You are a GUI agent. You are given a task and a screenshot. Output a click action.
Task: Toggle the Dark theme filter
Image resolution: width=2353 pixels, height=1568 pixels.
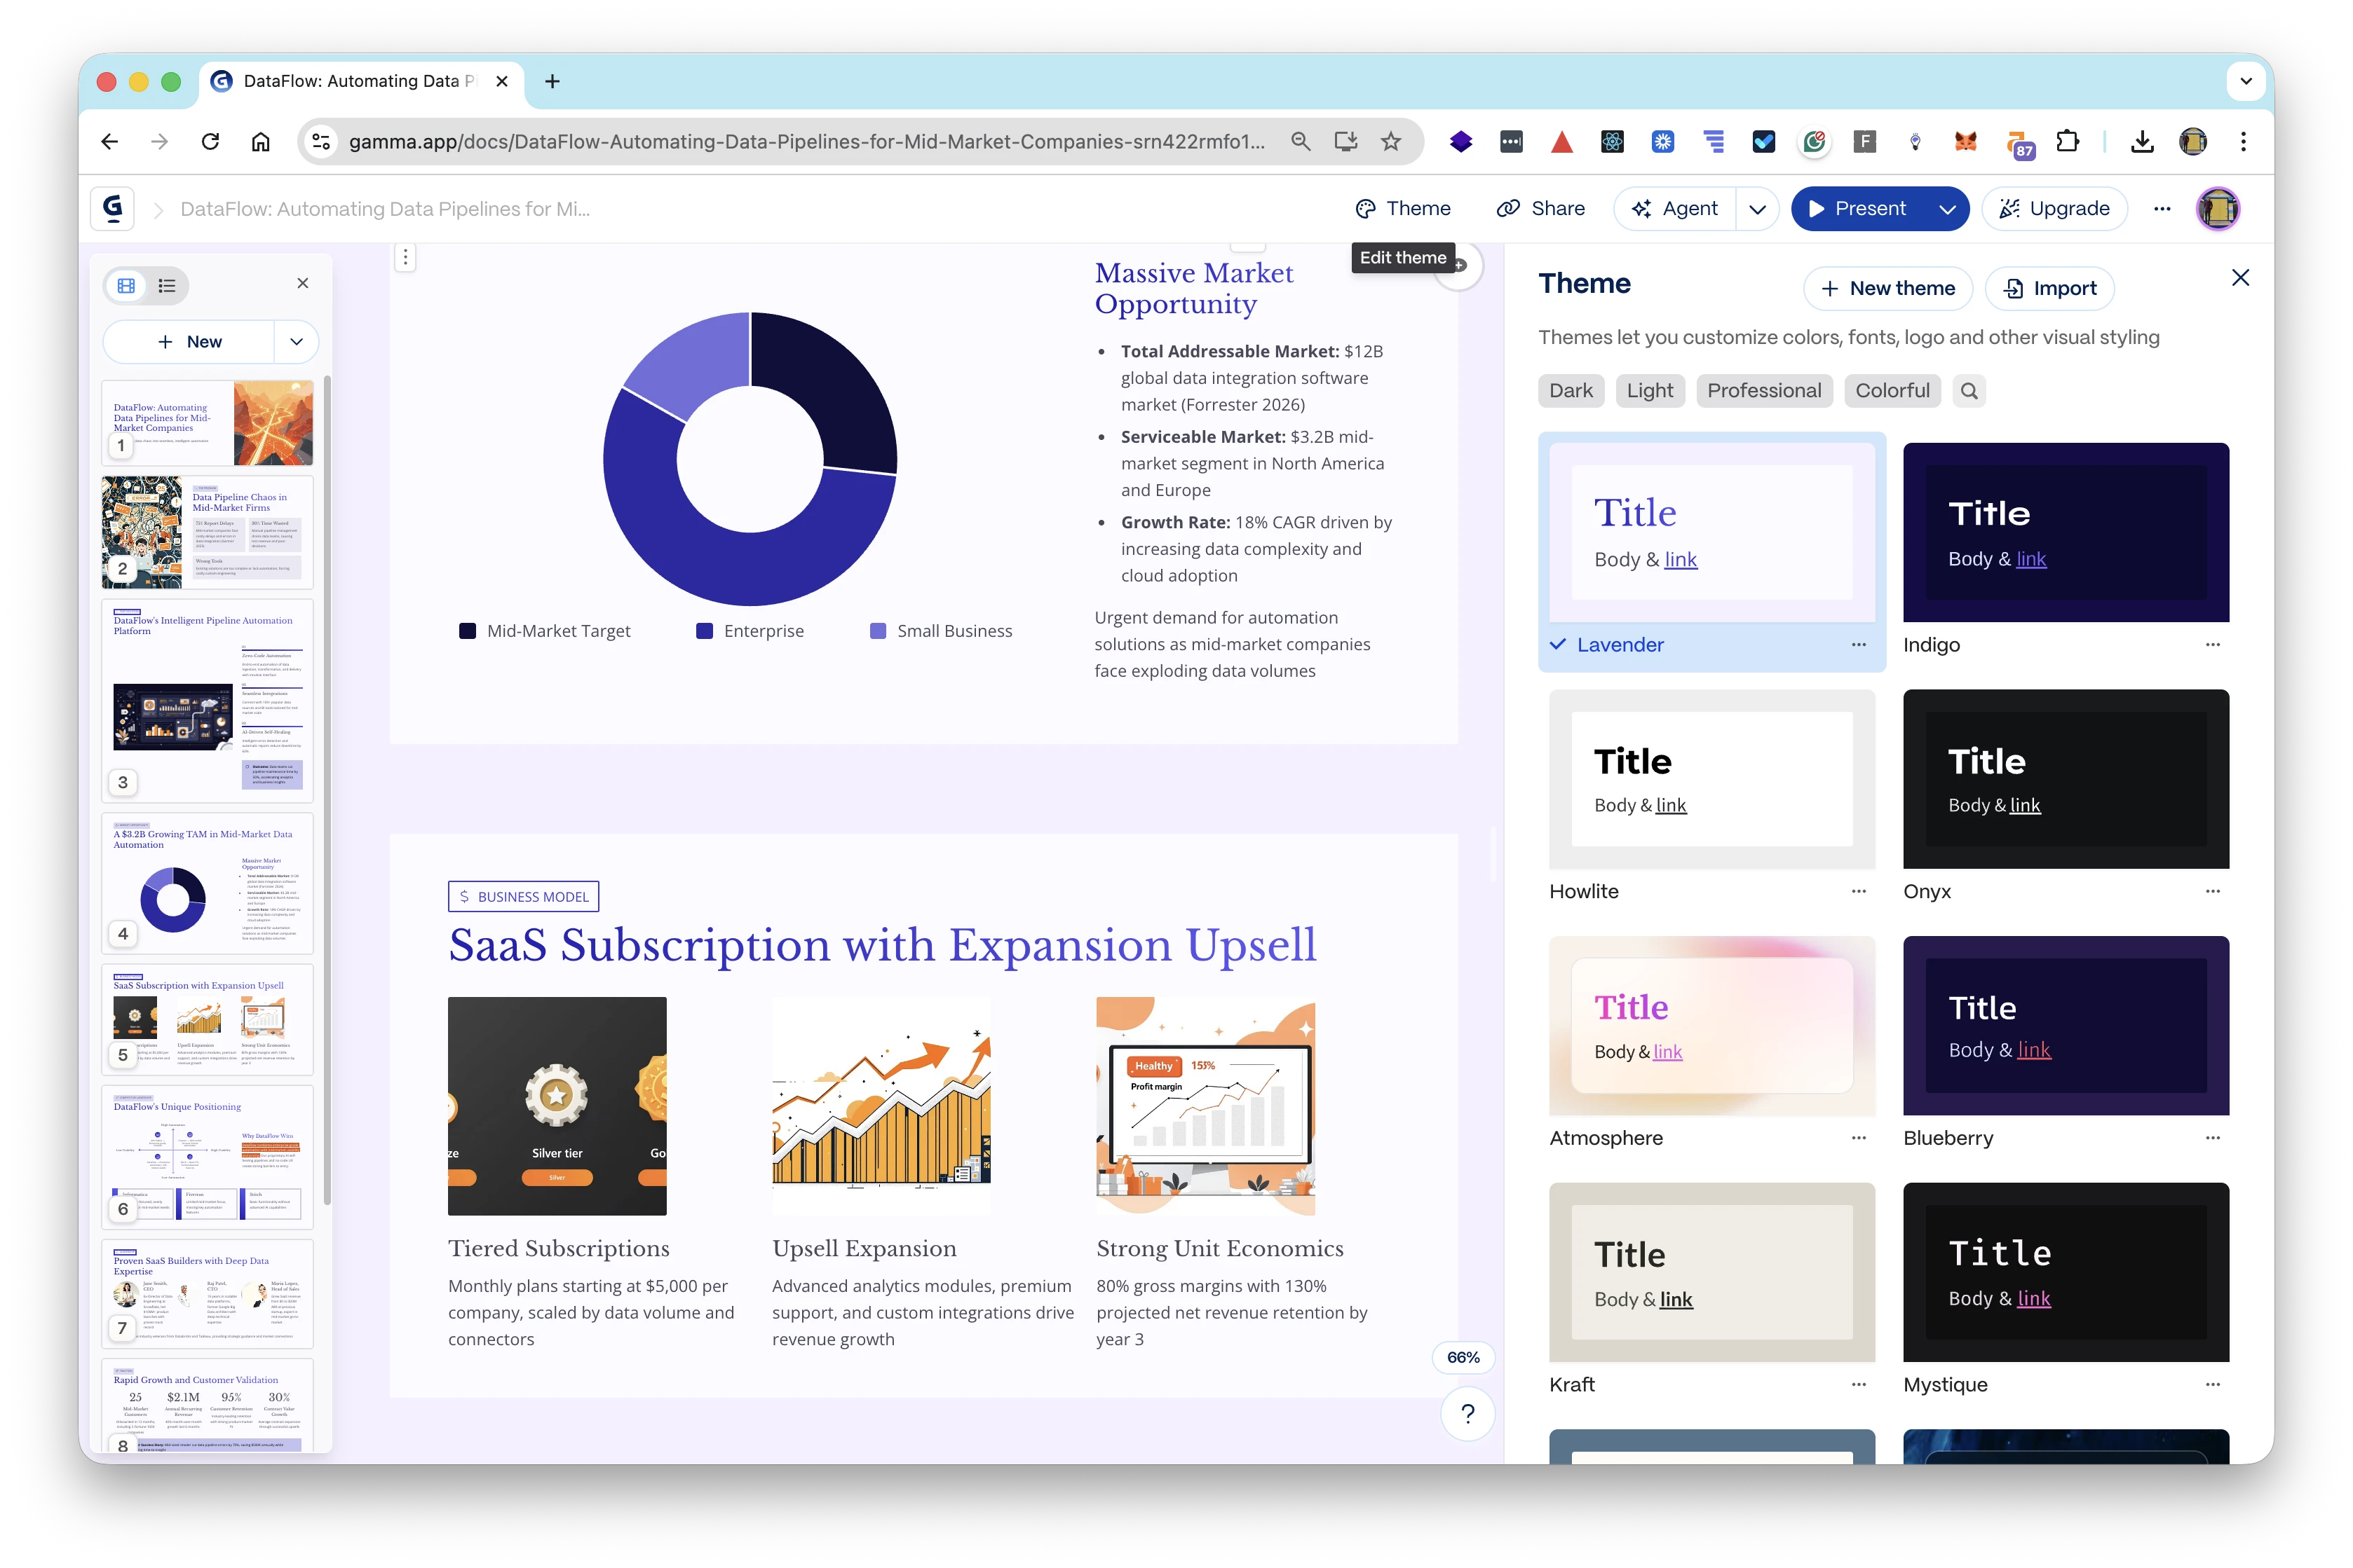coord(1571,391)
